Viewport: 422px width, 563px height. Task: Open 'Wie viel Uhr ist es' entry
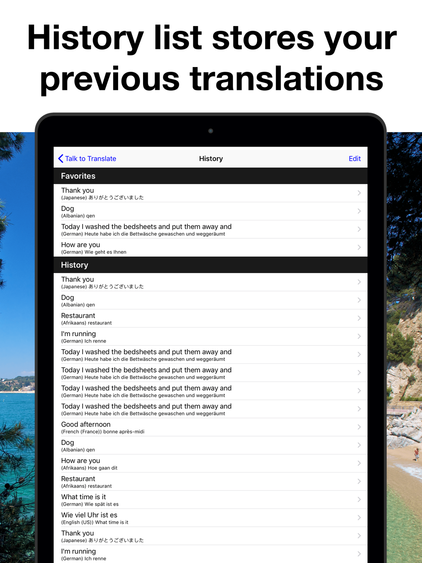[211, 518]
